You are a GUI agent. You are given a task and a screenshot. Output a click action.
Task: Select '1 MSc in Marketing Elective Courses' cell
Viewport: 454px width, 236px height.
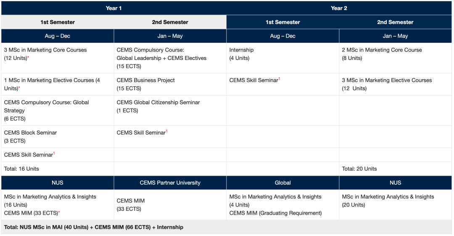(58, 84)
